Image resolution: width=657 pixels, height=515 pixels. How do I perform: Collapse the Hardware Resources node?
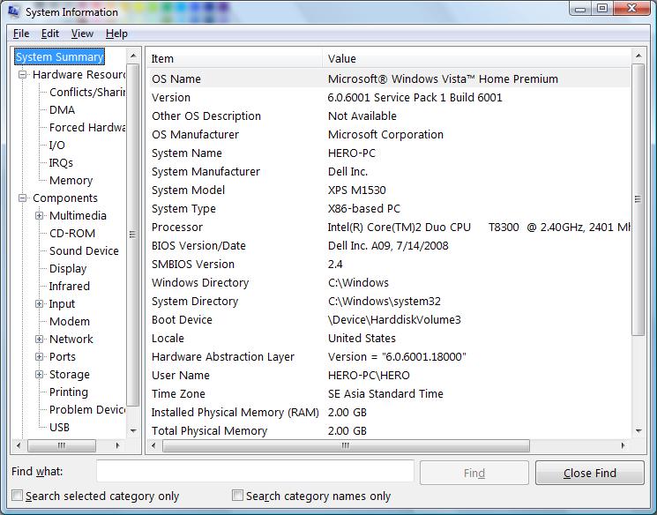(23, 75)
